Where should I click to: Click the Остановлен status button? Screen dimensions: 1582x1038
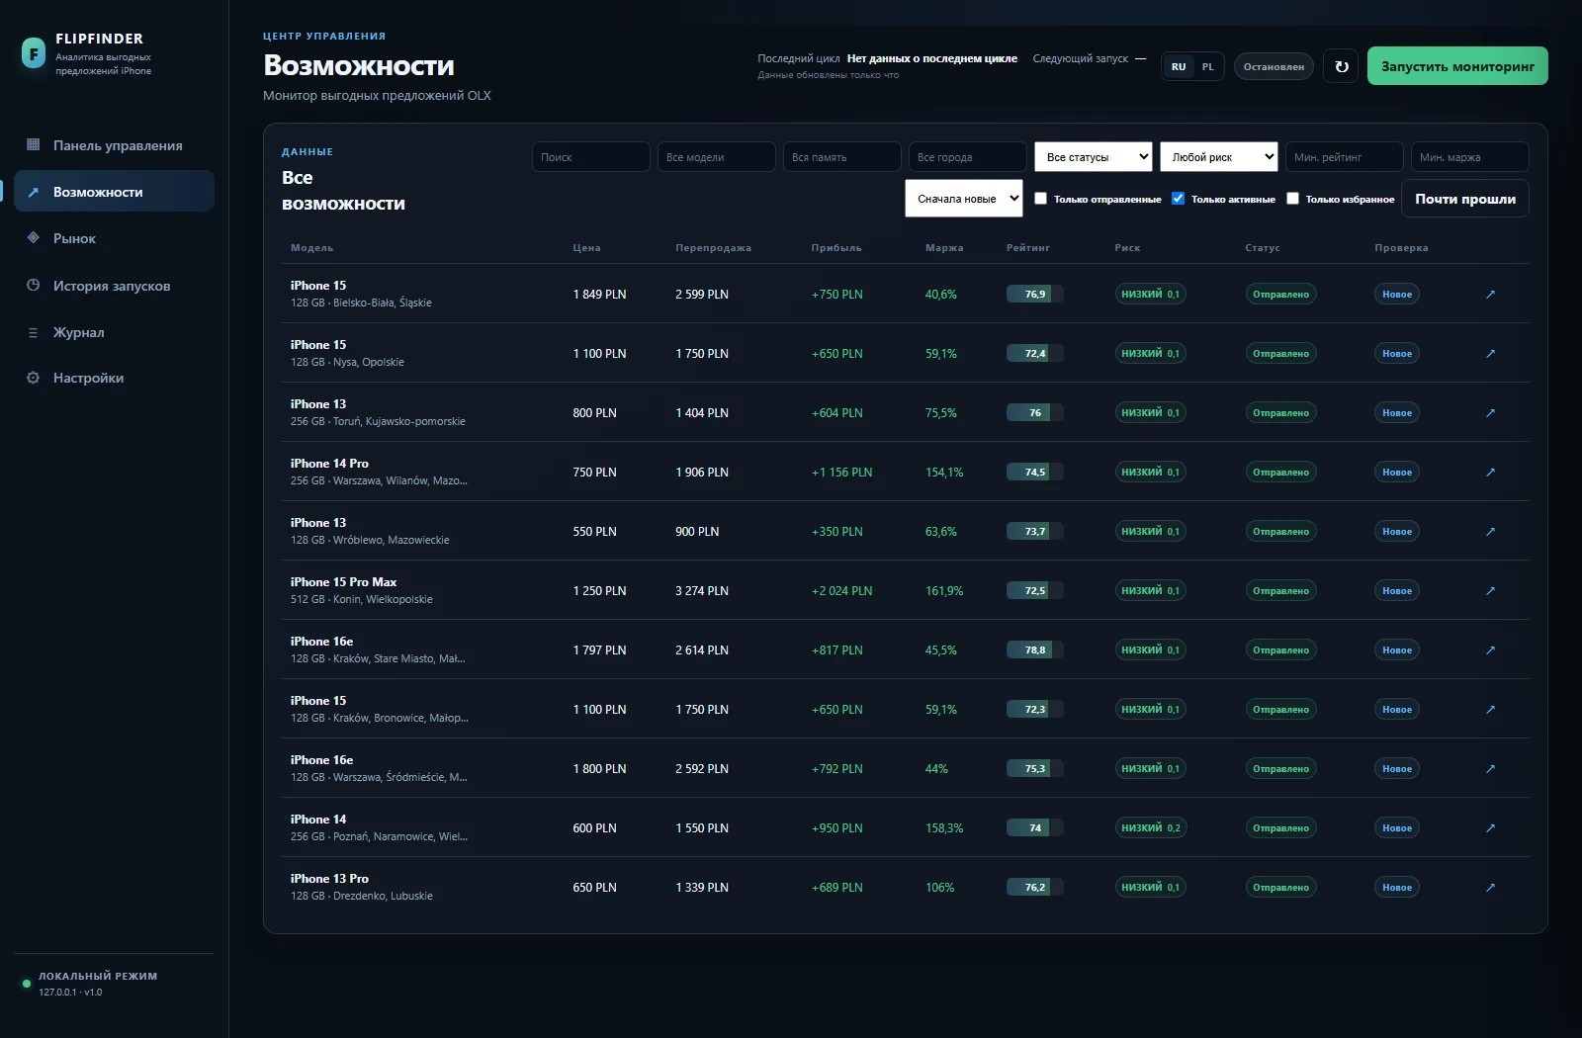(x=1274, y=66)
